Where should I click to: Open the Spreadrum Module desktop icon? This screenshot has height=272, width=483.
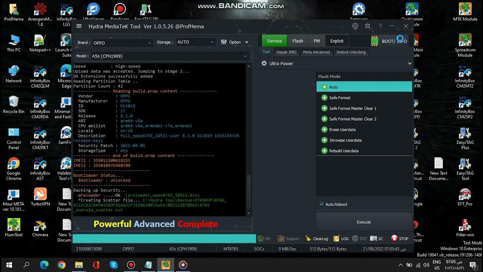pos(465,45)
